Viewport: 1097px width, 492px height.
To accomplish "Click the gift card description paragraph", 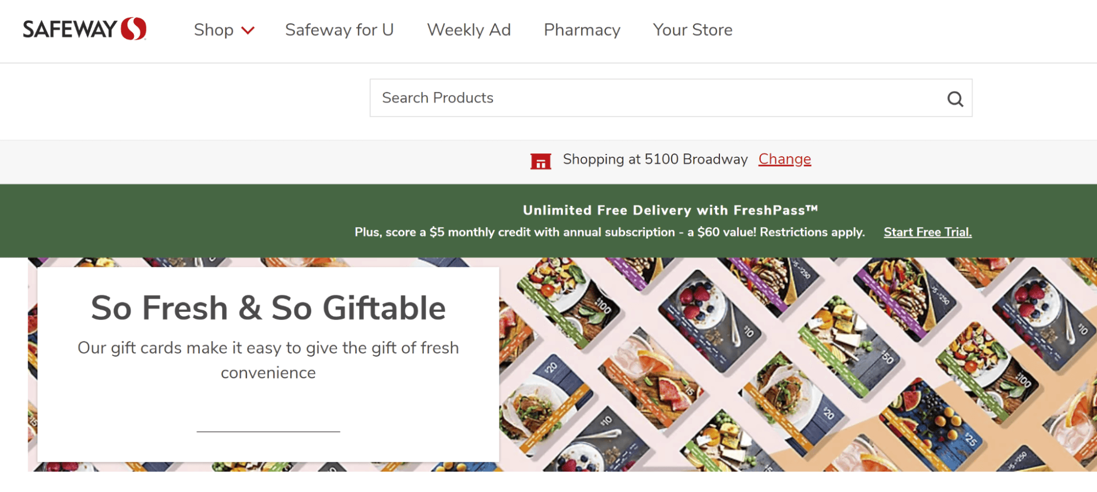I will click(268, 360).
